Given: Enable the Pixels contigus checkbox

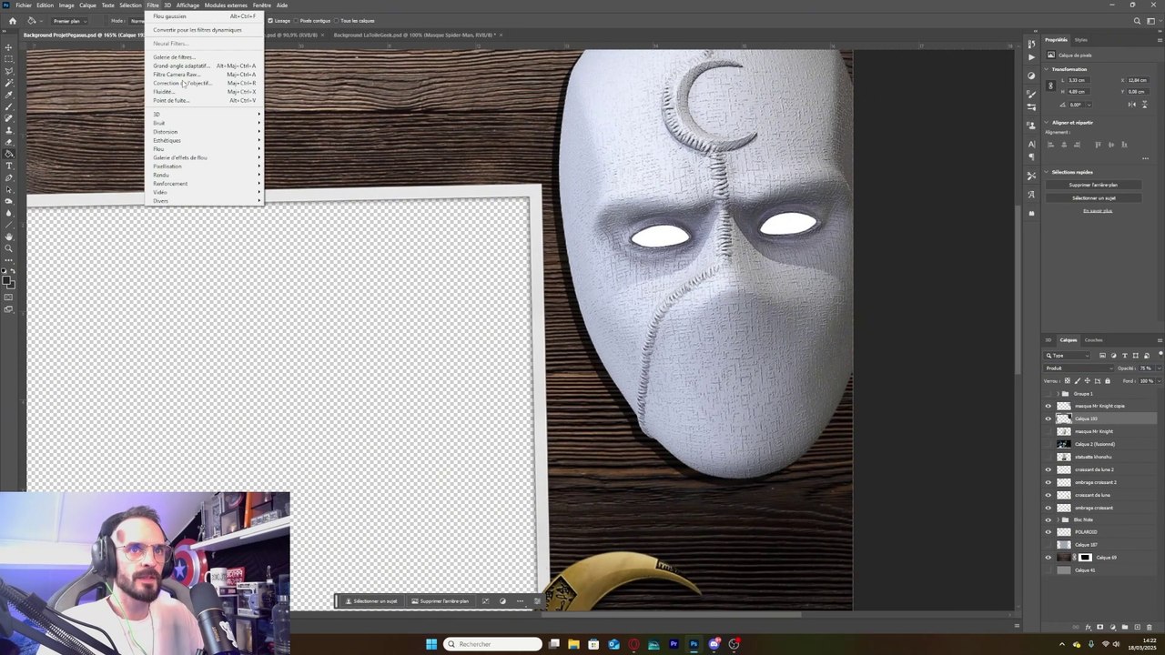Looking at the screenshot, I should 297,20.
